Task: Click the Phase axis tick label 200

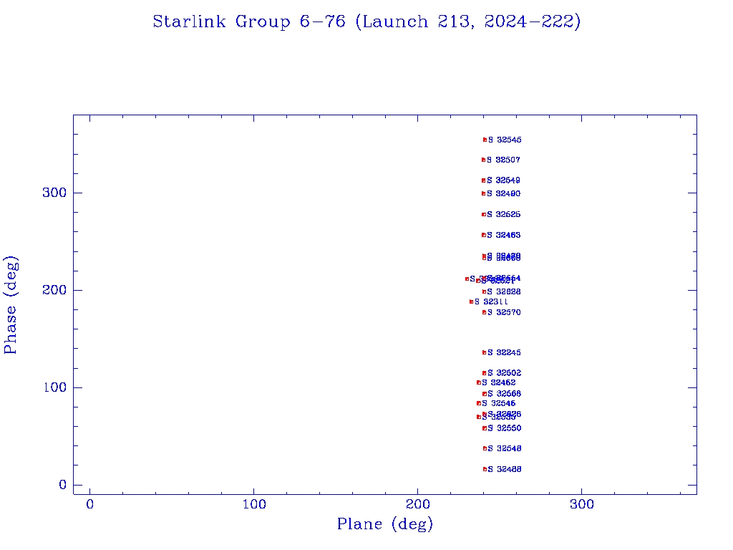Action: click(x=54, y=290)
